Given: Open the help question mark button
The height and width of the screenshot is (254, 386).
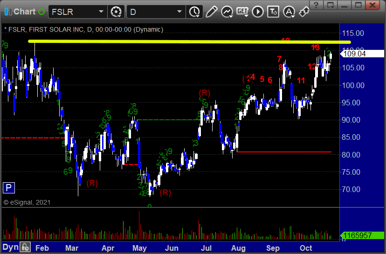Looking at the screenshot, I should [x=316, y=5].
